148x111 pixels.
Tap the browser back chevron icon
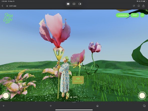(x=3, y=6)
